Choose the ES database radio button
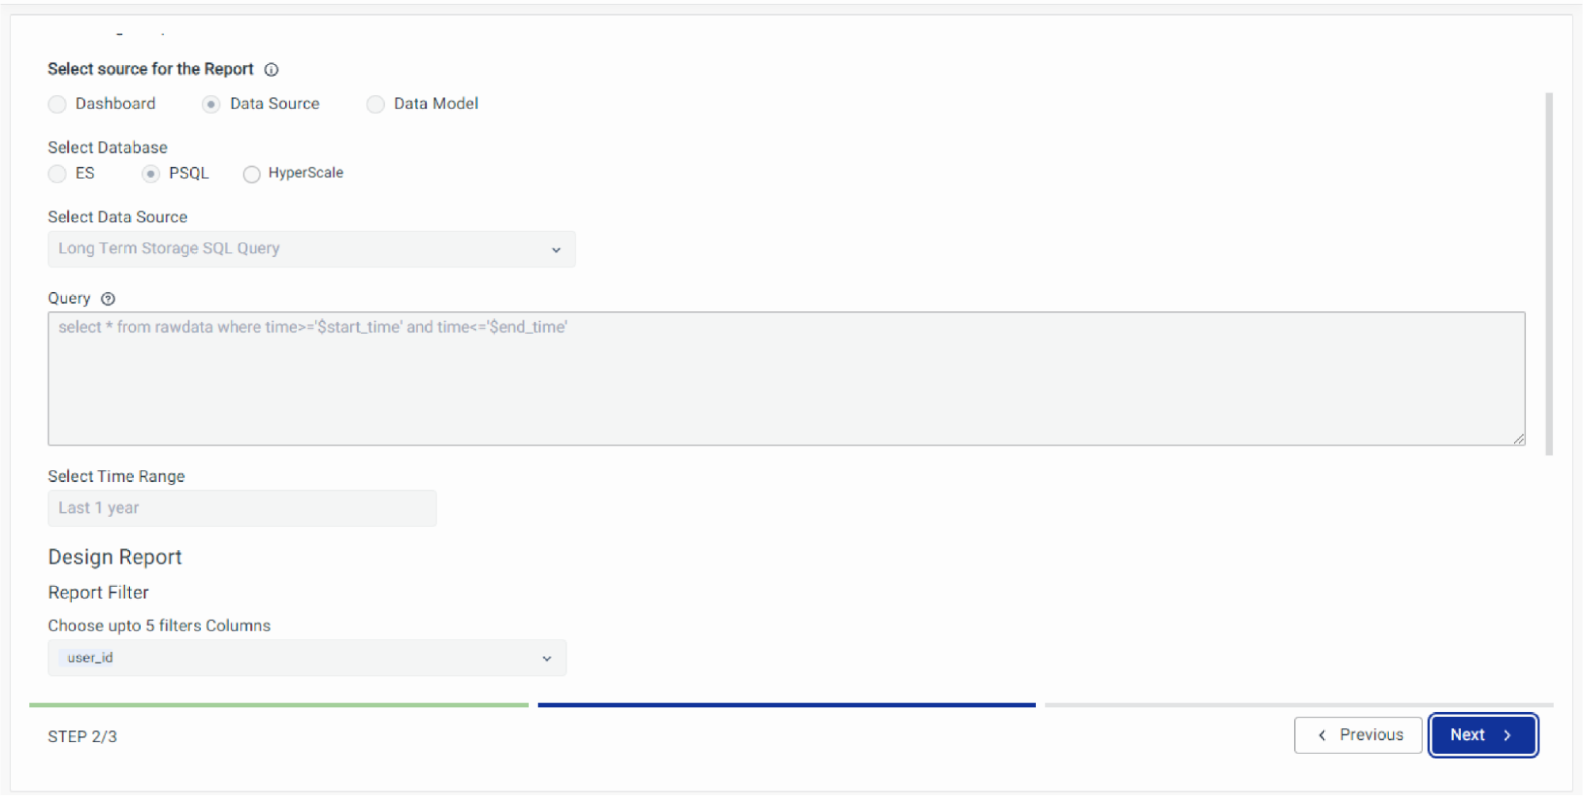The width and height of the screenshot is (1583, 796). pos(57,174)
